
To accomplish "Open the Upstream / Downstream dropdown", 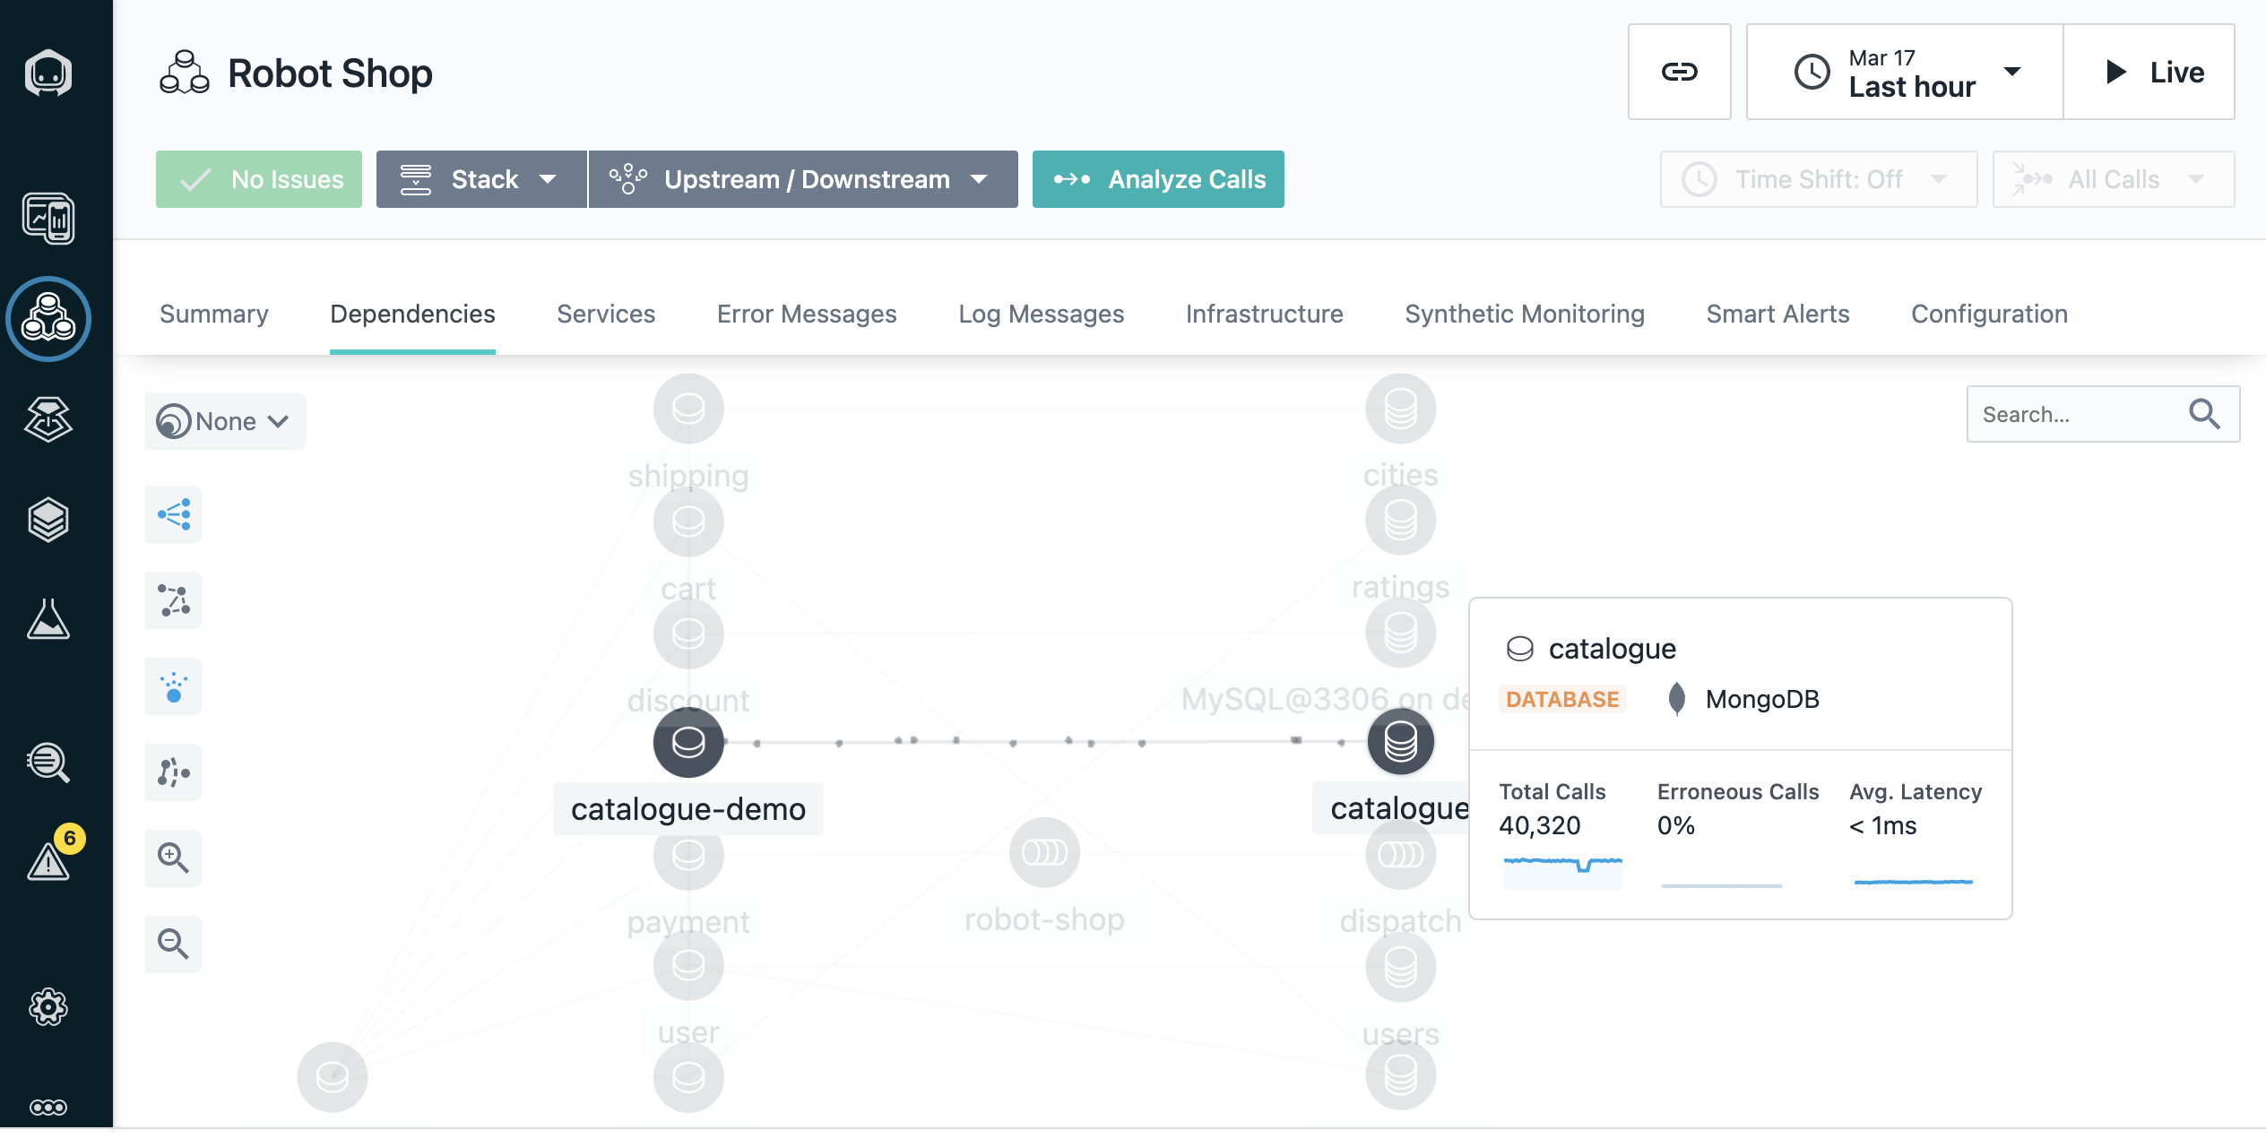I will (x=802, y=179).
